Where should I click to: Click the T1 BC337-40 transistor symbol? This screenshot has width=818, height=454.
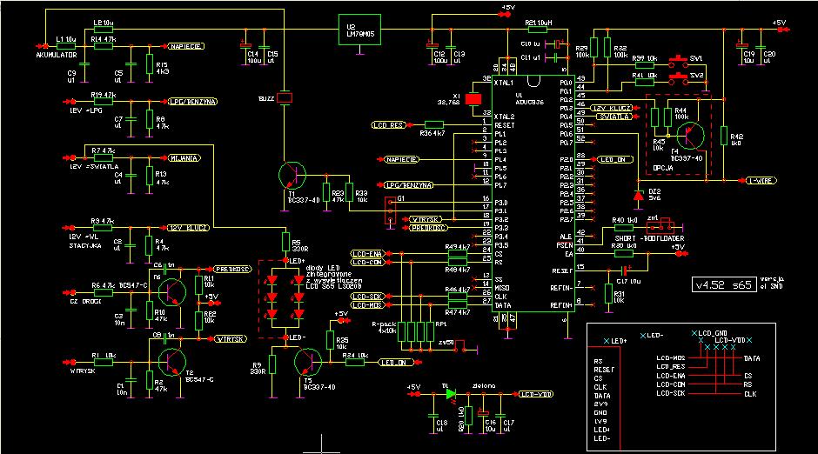pyautogui.click(x=292, y=174)
